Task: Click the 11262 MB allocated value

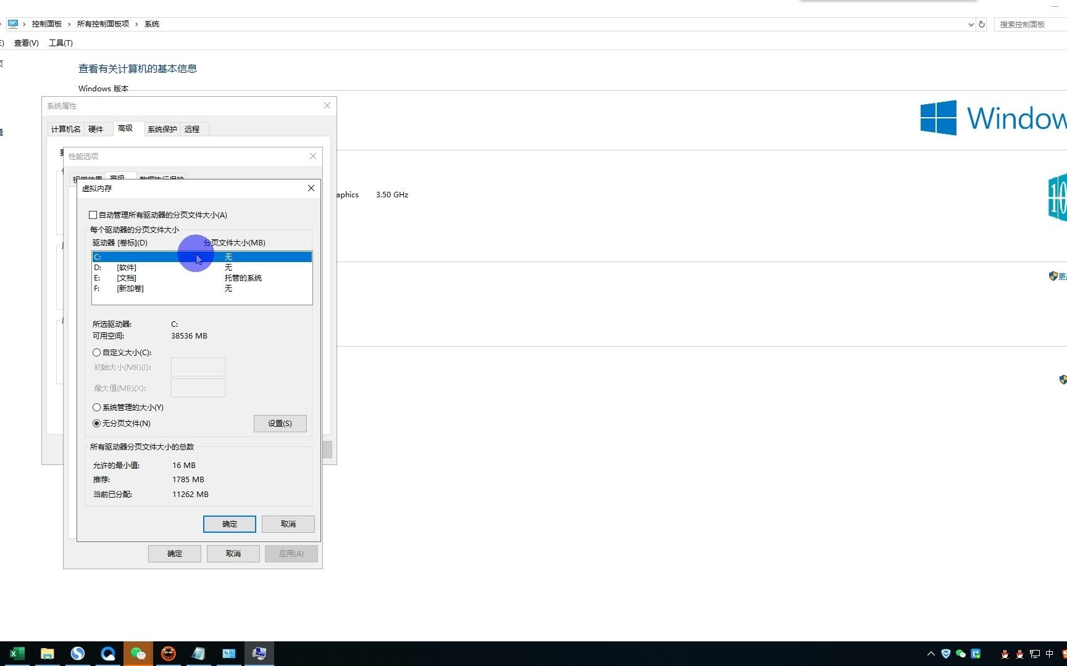Action: [190, 495]
